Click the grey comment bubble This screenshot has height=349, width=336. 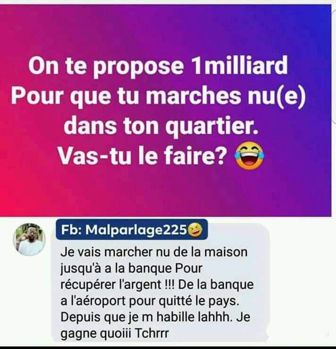coord(160,282)
